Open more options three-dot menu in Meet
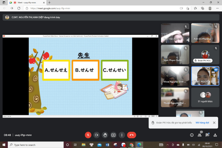 pos(122,135)
